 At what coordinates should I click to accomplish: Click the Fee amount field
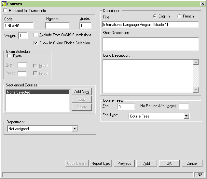click(126, 106)
